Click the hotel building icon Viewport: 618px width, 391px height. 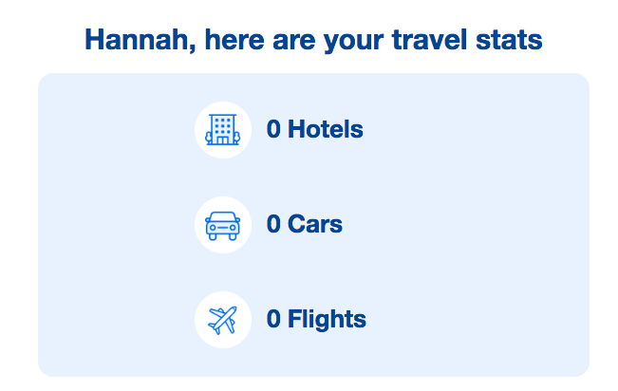(x=223, y=130)
